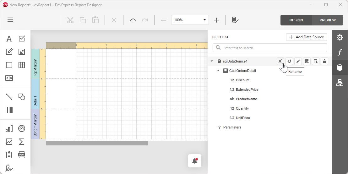Rename sqlDataSource1 with the Rename button
The height and width of the screenshot is (174, 348).
pos(280,61)
